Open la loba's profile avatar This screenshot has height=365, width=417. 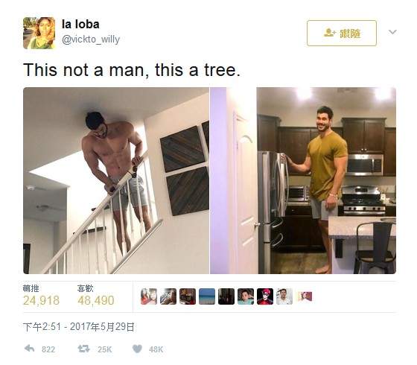click(x=39, y=33)
